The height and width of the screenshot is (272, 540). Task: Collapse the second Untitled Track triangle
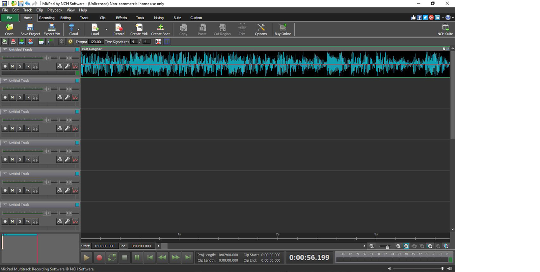click(x=5, y=80)
